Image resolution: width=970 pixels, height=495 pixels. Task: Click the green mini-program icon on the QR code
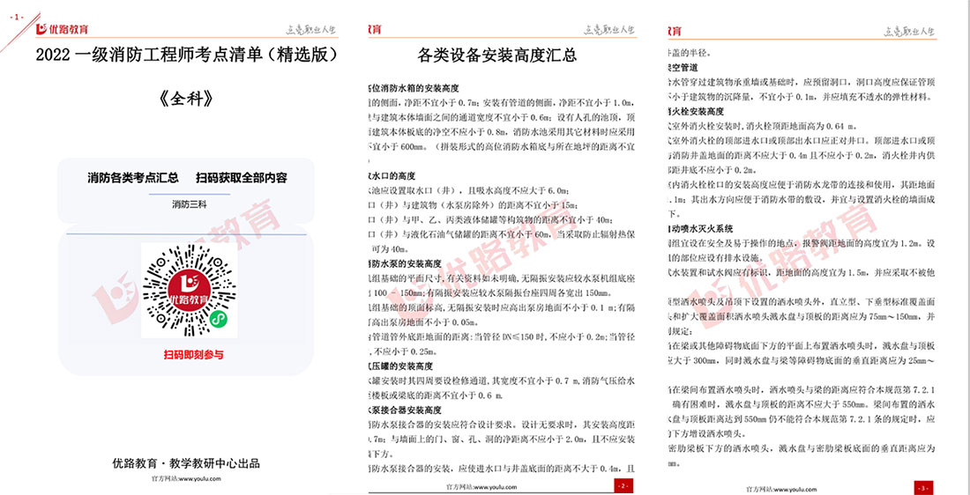tap(224, 321)
